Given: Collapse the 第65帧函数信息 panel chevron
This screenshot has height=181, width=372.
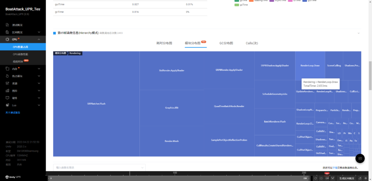Looking at the screenshot, I should pos(358,33).
